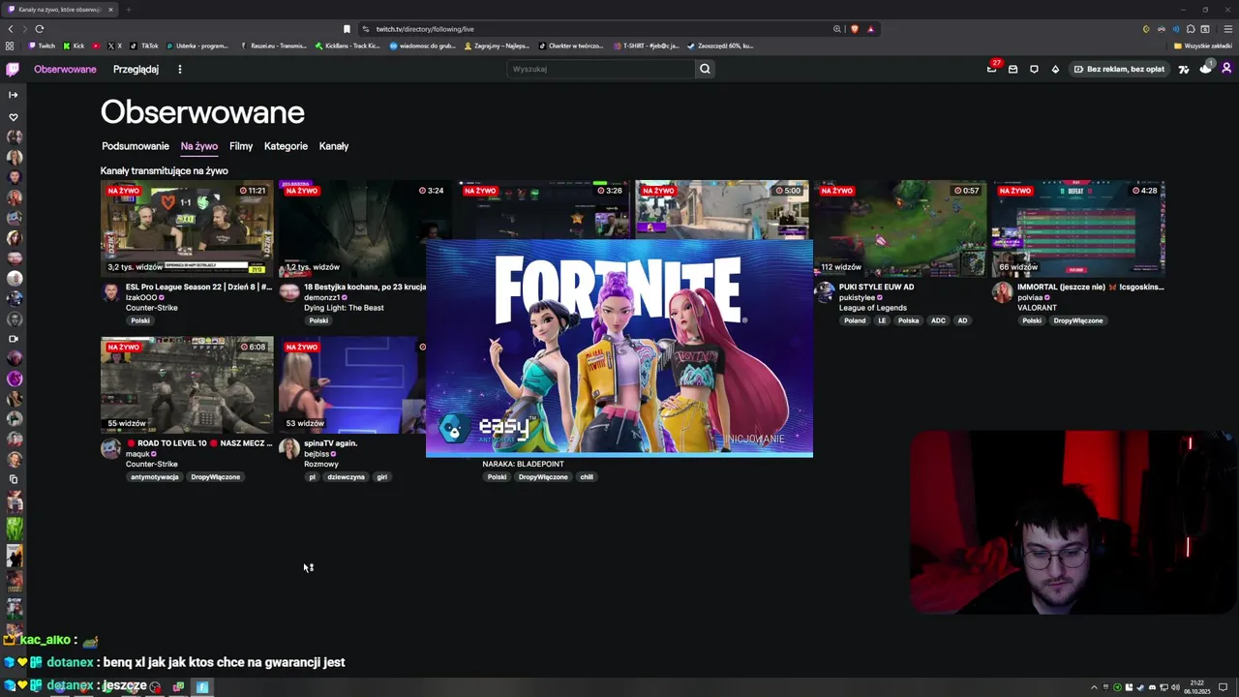1239x697 pixels.
Task: Click 'Bez reklam, bez opłat' button
Action: pos(1119,69)
